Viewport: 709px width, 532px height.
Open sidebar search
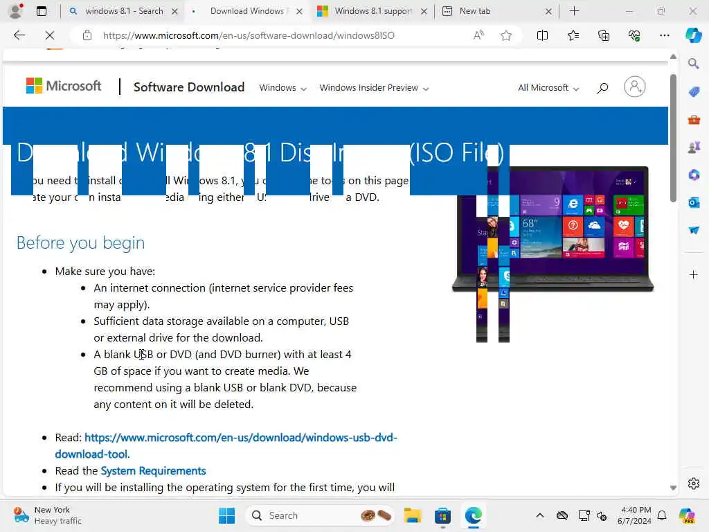tap(693, 64)
